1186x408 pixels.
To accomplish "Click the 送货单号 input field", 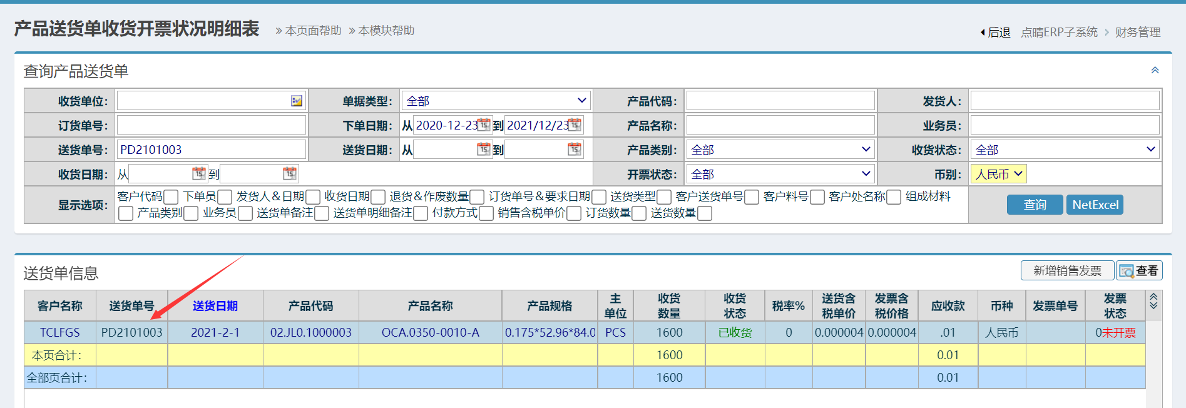I will pos(211,150).
